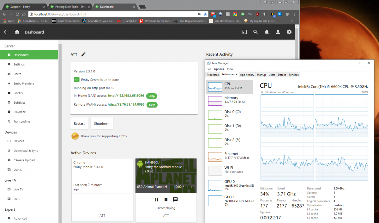
Task: Open Transcoding settings in sidebar
Action: 22,121
